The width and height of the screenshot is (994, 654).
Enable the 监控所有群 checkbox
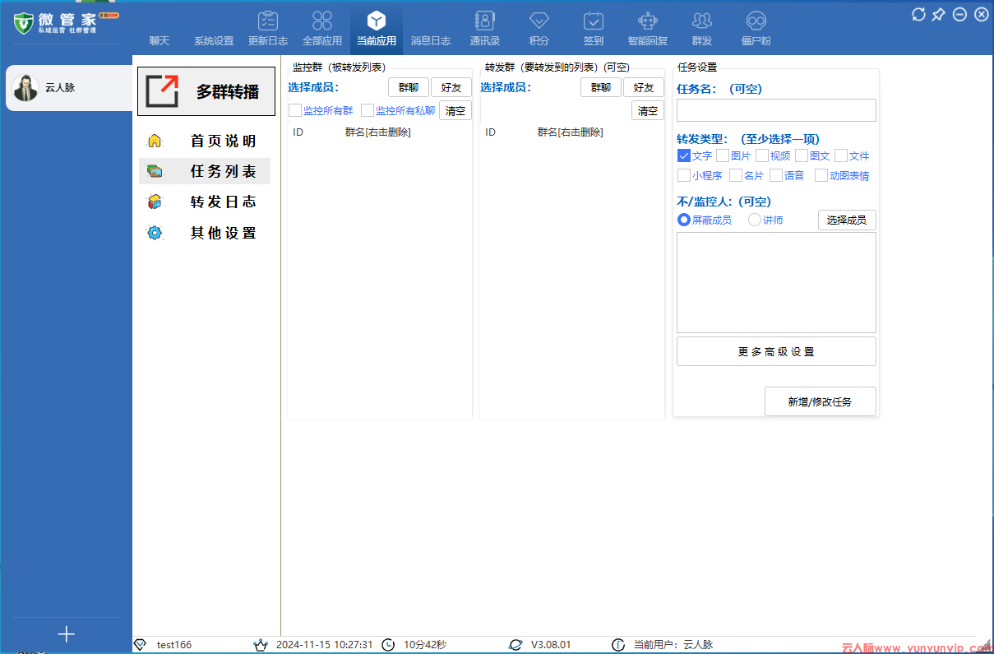295,110
